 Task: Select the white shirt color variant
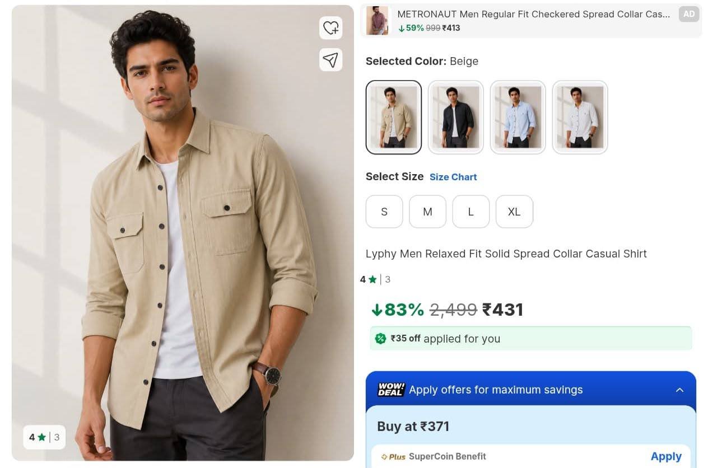[x=580, y=117]
